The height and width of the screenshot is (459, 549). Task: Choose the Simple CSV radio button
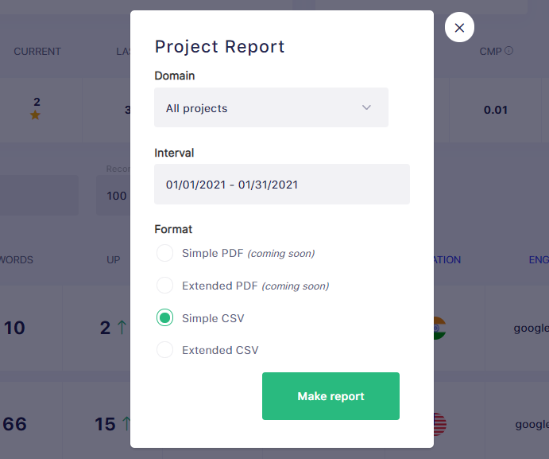[x=164, y=318]
